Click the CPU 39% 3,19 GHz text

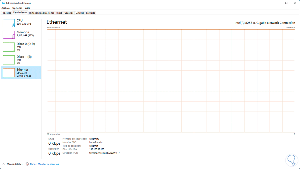[x=24, y=24]
